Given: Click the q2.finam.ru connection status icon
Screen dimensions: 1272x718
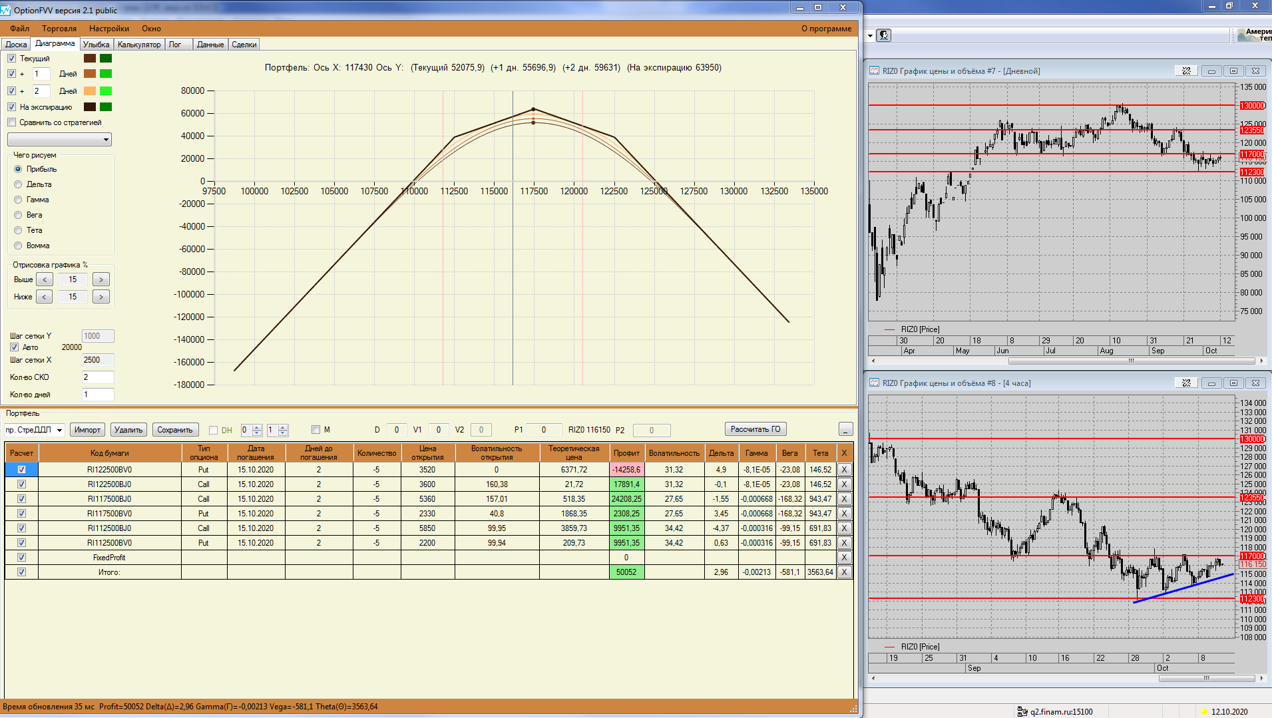Looking at the screenshot, I should click(x=1022, y=711).
